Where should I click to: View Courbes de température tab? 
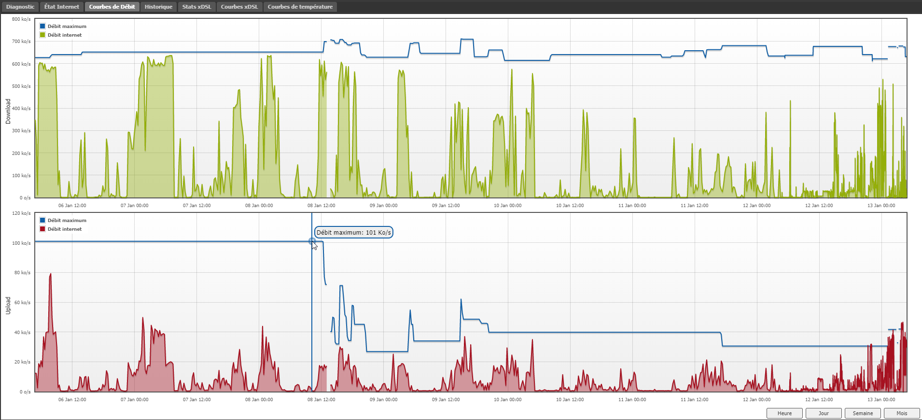click(300, 7)
